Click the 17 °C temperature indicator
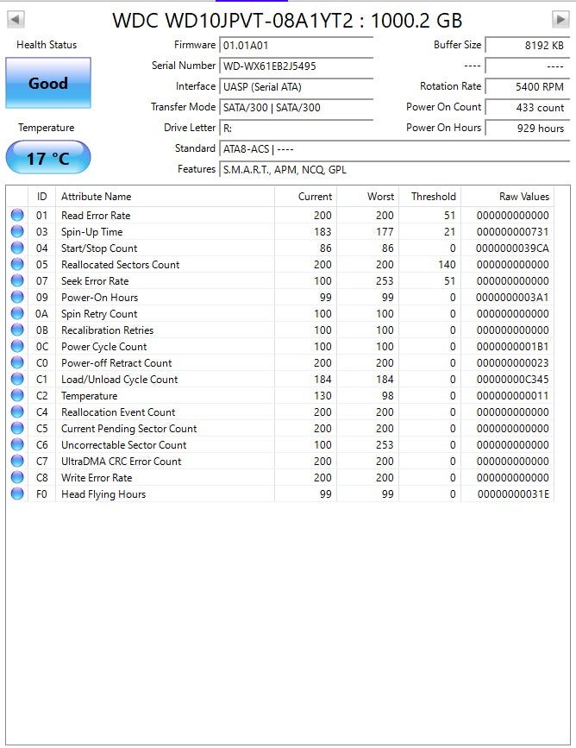The height and width of the screenshot is (748, 576). pos(48,158)
